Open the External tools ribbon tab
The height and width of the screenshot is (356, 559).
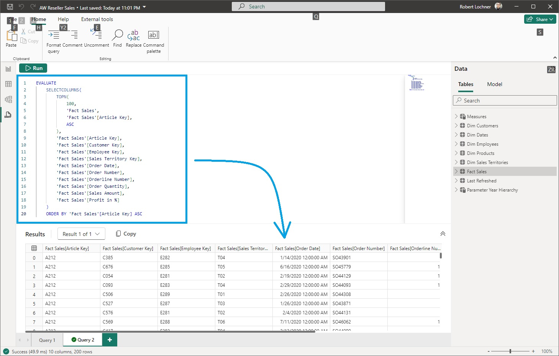coord(97,19)
